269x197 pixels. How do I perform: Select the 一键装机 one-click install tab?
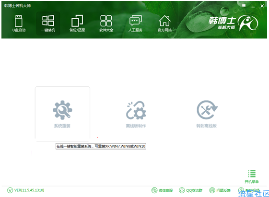click(48, 23)
